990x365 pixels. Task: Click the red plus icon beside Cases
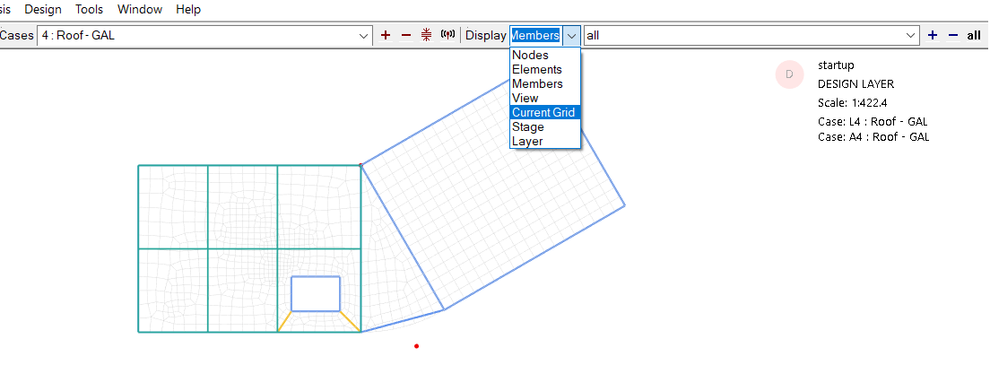pyautogui.click(x=386, y=35)
